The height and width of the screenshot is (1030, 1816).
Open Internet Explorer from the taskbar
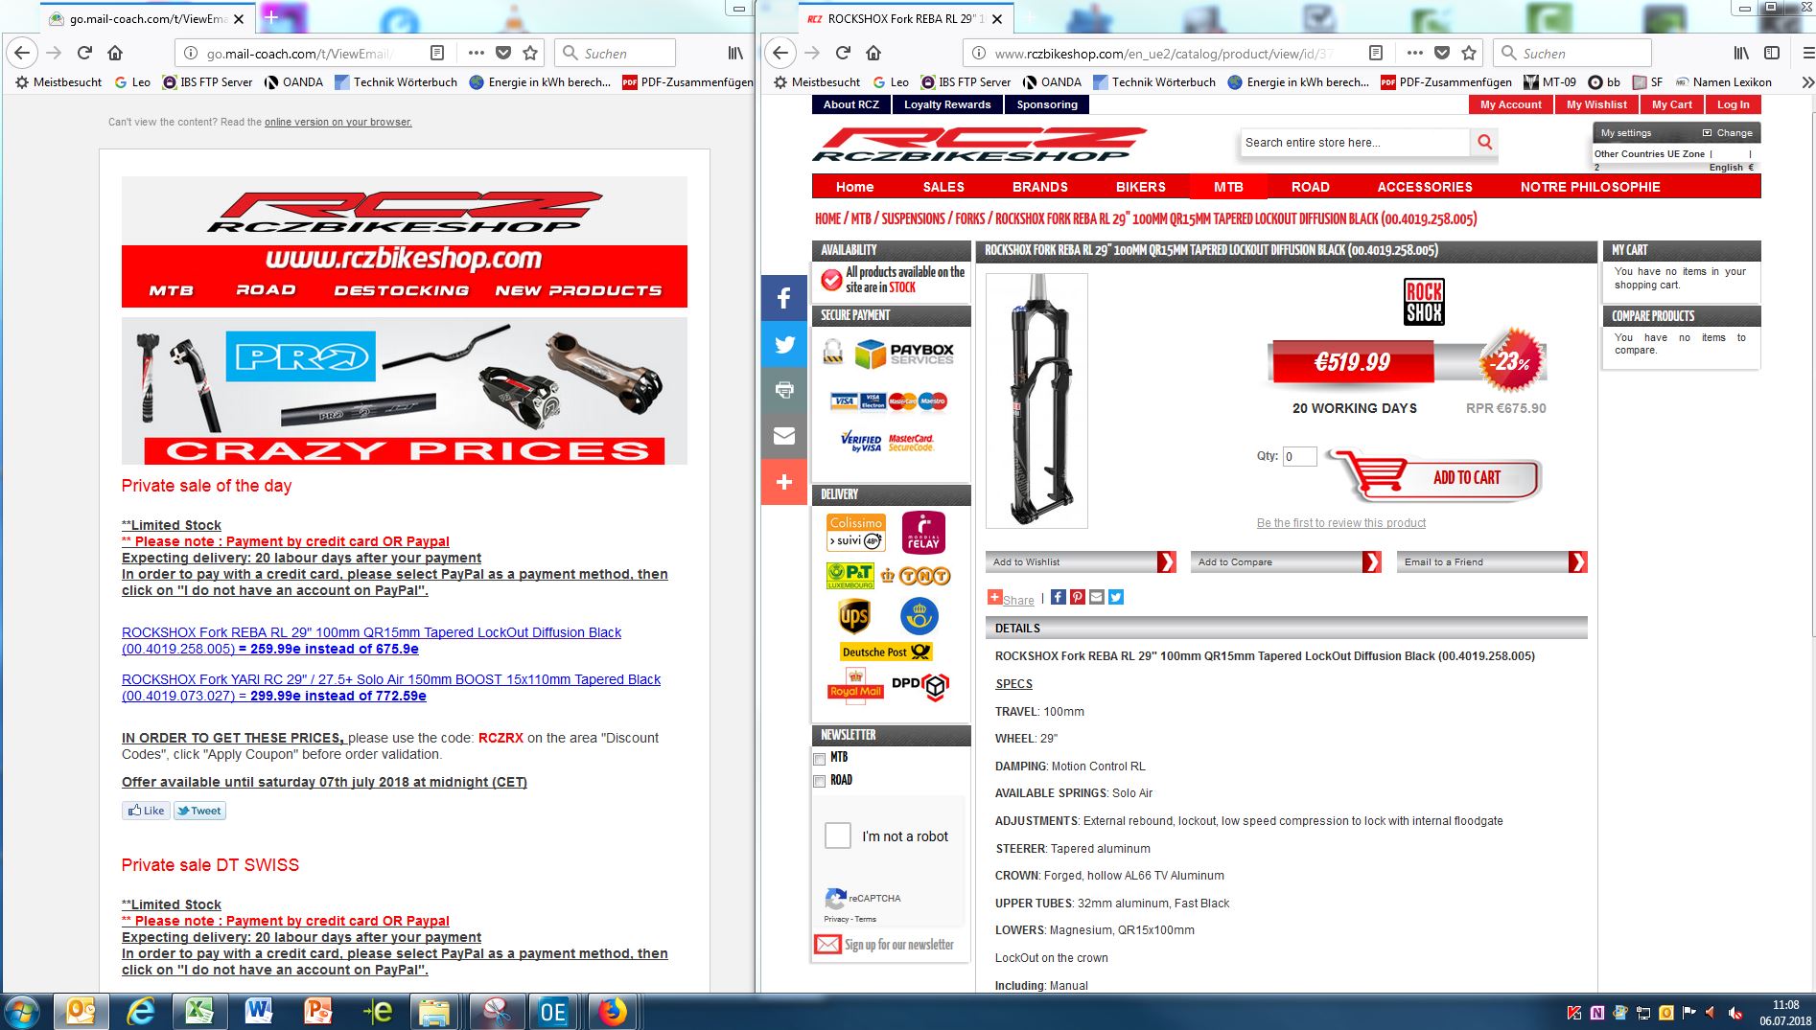pyautogui.click(x=140, y=1012)
